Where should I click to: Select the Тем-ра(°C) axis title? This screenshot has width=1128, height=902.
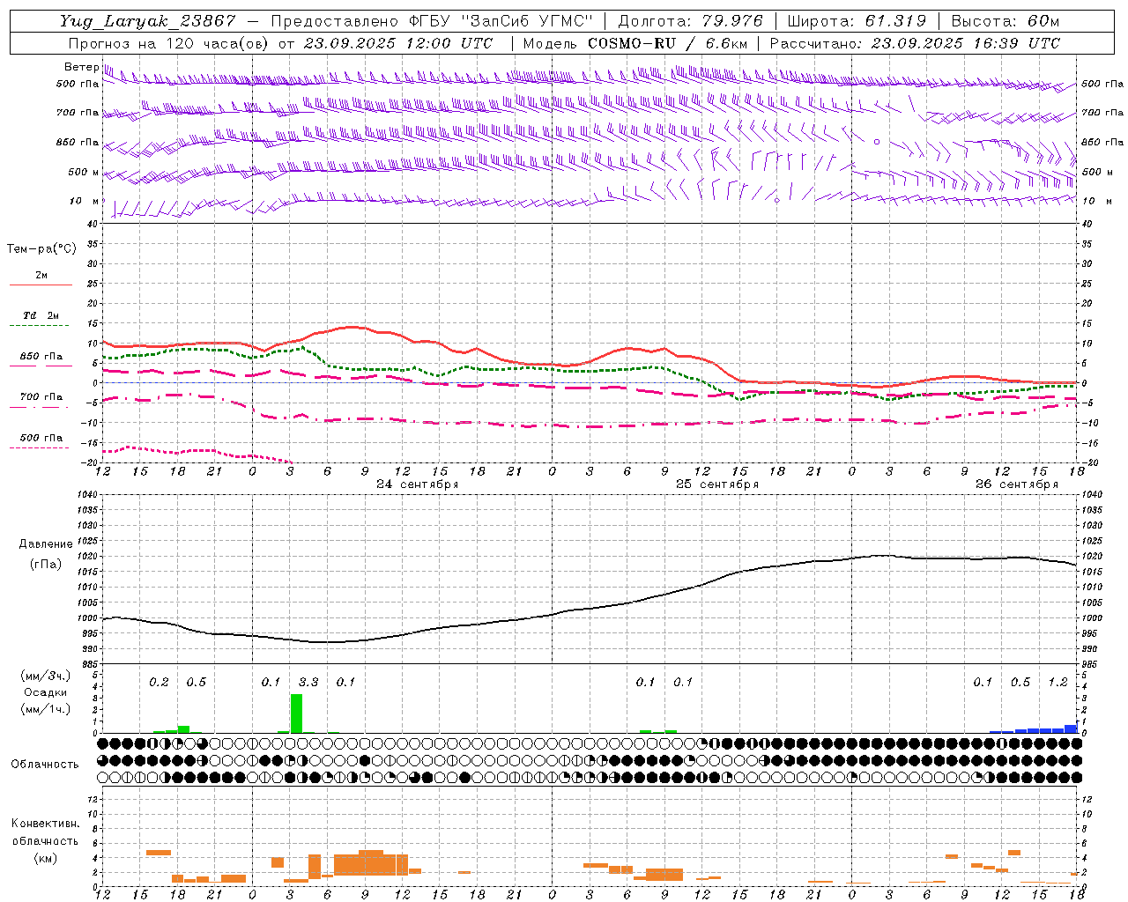(41, 248)
